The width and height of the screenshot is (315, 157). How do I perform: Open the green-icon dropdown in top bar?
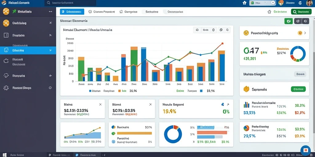coord(262,3)
